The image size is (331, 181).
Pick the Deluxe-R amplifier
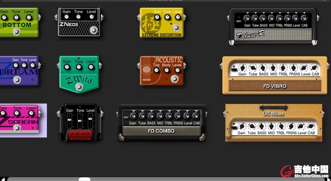(x=273, y=26)
